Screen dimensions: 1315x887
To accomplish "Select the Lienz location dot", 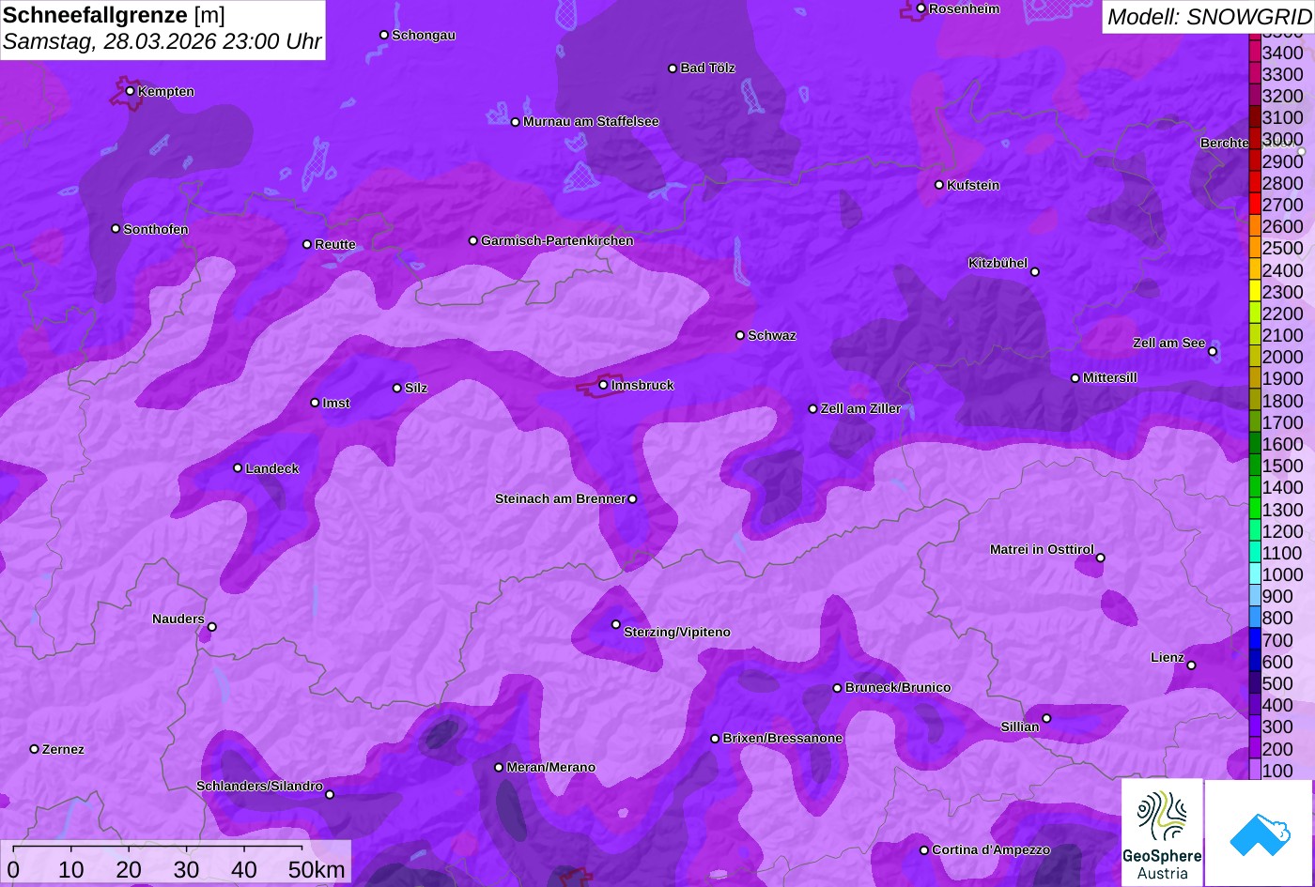I will 1191,665.
